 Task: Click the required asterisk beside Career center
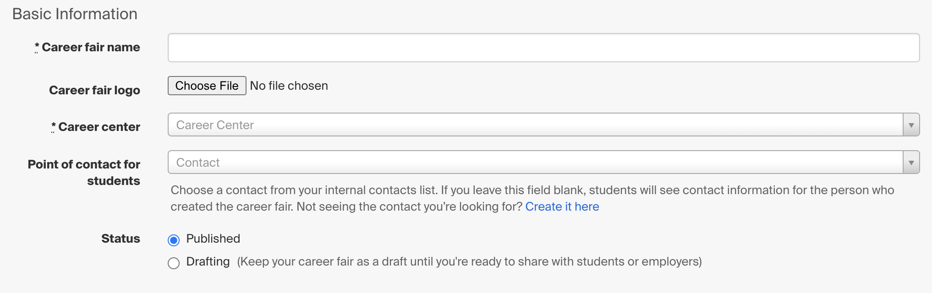(x=53, y=126)
